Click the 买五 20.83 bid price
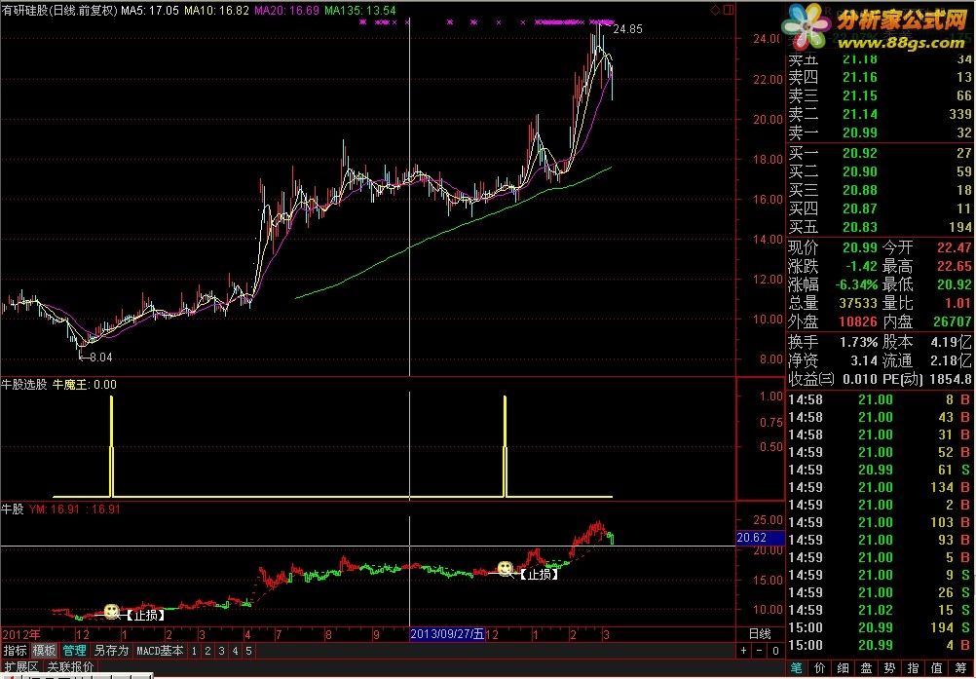976x679 pixels. pos(860,227)
